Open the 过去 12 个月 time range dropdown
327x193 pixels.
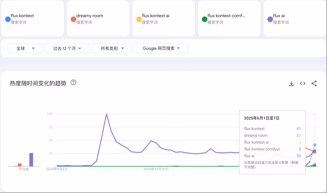coord(67,48)
